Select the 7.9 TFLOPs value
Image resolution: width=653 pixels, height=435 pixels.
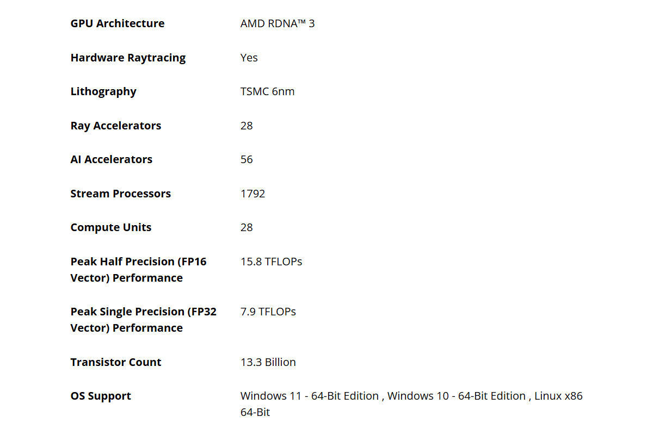(x=268, y=312)
